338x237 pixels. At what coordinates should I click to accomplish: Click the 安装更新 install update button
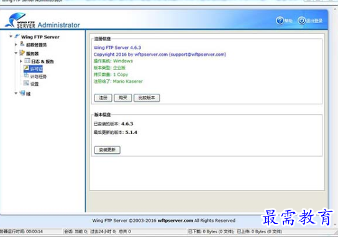(107, 150)
